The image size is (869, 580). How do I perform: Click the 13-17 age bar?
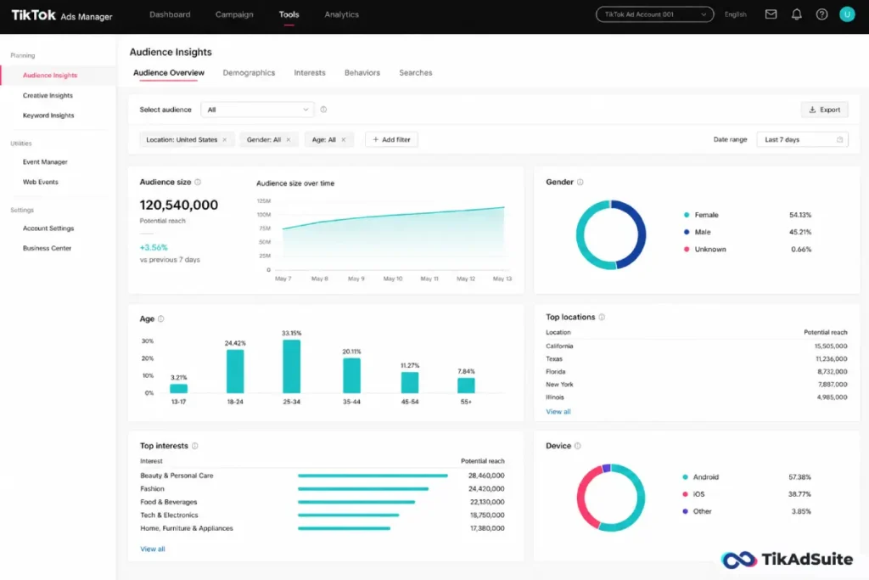click(x=178, y=389)
